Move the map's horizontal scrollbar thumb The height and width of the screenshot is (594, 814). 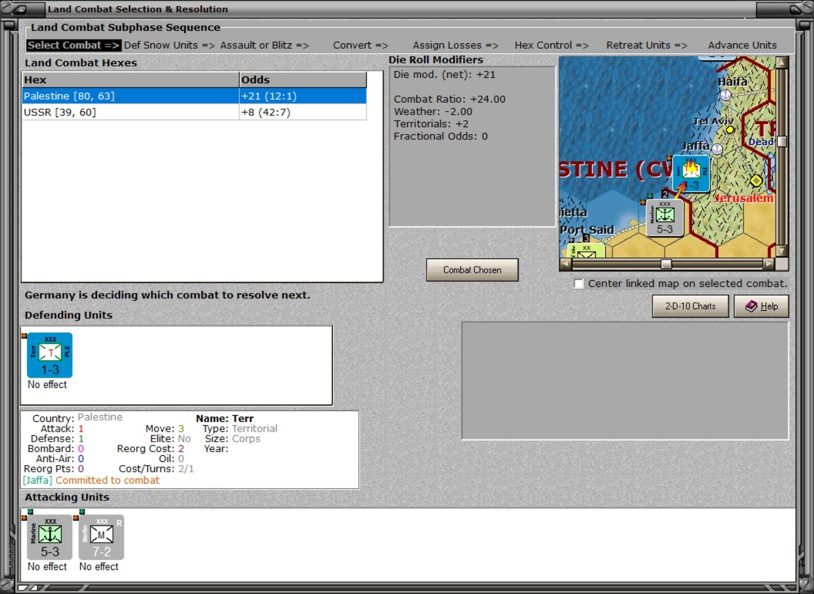coord(666,264)
